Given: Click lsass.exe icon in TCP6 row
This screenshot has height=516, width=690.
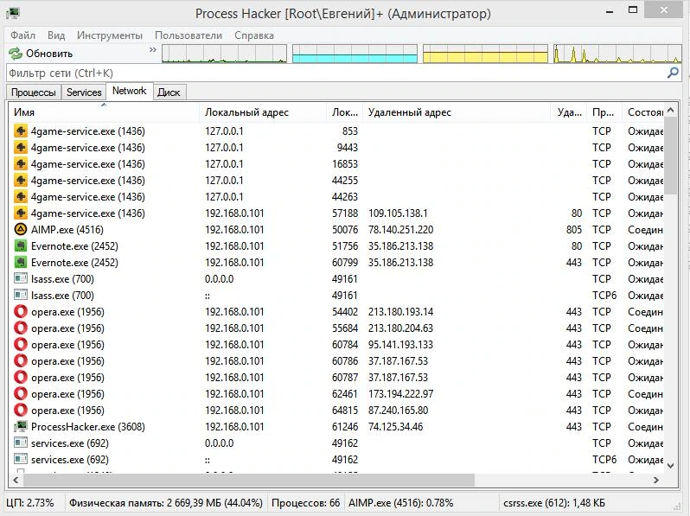Looking at the screenshot, I should (x=21, y=296).
